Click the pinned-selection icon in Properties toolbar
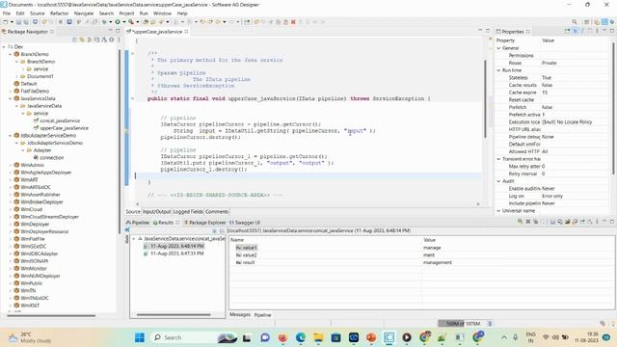This screenshot has width=617, height=347. 575,31
